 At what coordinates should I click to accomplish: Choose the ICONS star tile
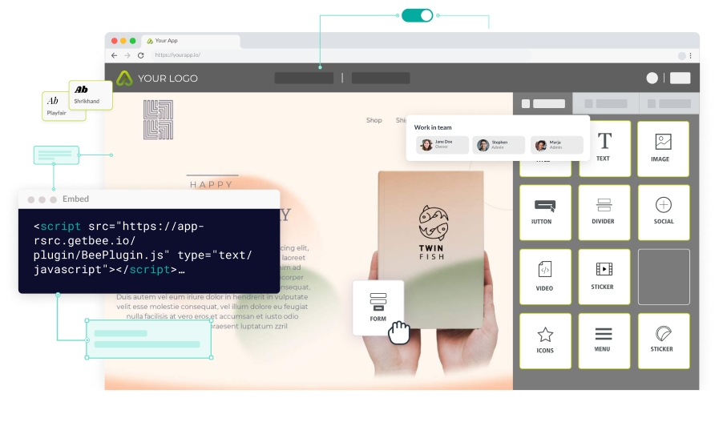click(545, 340)
